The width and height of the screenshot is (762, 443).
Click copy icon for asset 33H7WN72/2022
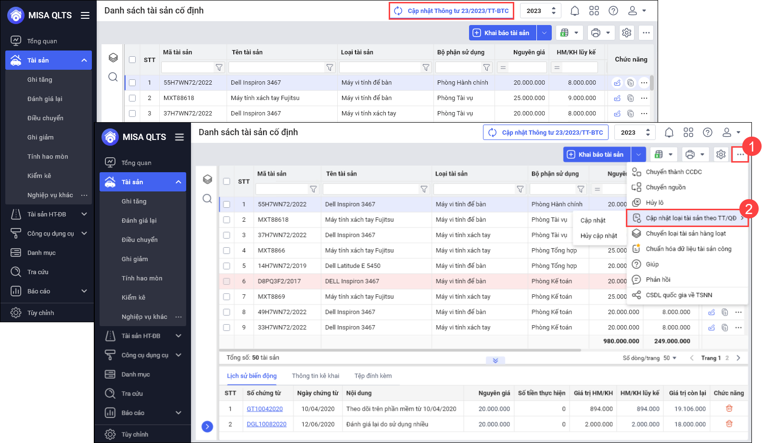coord(724,328)
